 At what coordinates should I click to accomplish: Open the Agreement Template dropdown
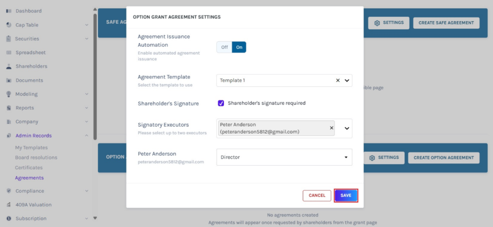click(x=347, y=80)
